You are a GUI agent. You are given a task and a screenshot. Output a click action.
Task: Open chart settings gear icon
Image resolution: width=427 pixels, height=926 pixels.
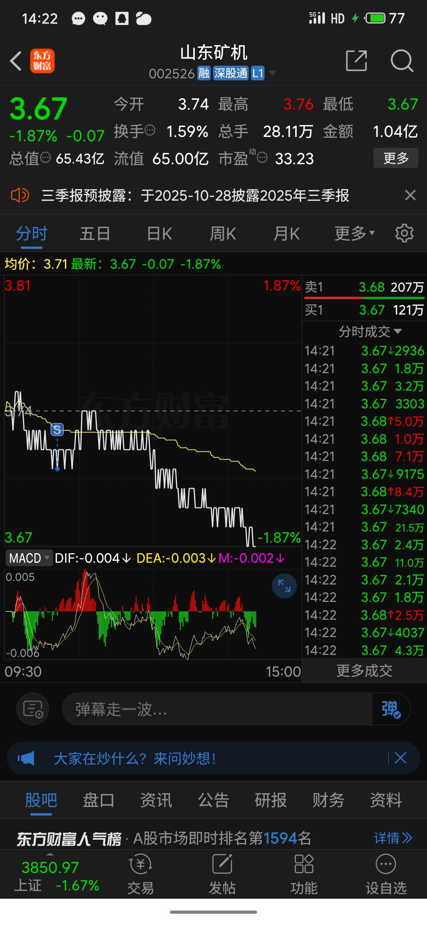(x=404, y=233)
